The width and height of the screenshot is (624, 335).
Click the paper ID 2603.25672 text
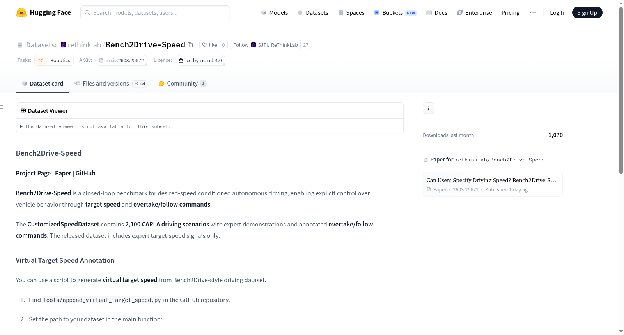(466, 189)
